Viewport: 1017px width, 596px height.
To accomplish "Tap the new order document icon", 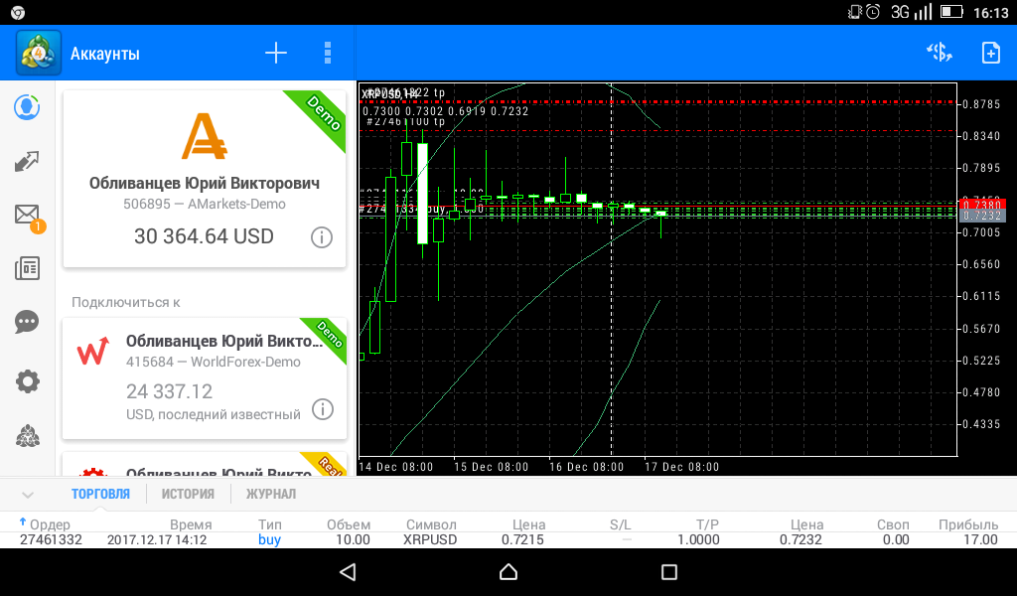I will pos(990,53).
